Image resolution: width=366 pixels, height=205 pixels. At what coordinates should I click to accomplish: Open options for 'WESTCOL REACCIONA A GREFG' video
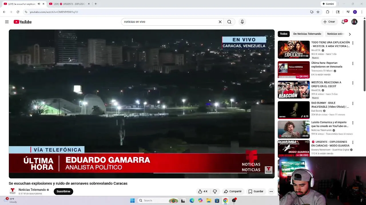[353, 83]
